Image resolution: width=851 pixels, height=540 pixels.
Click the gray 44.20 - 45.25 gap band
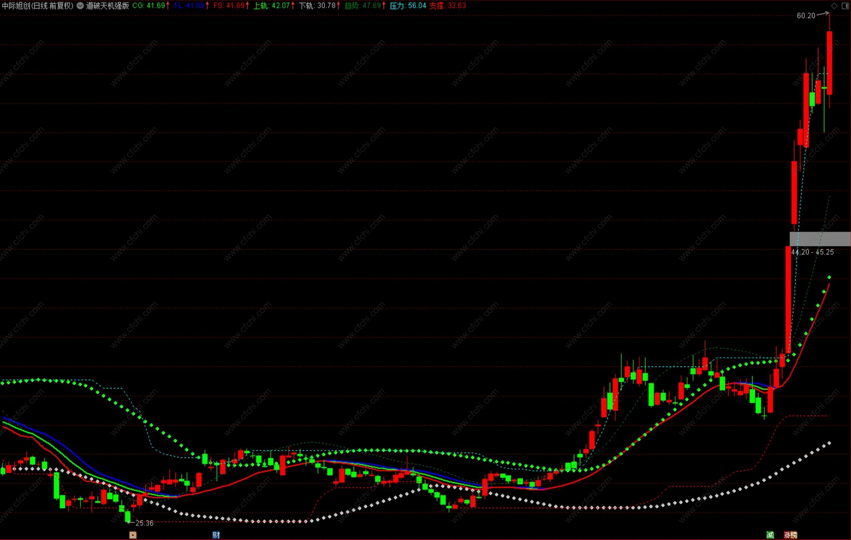click(x=820, y=239)
